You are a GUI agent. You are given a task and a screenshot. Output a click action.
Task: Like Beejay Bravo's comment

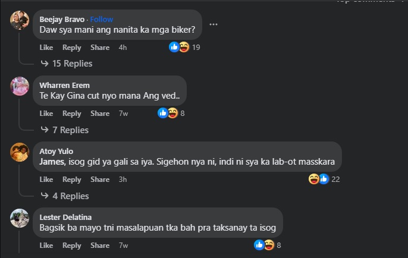pyautogui.click(x=46, y=48)
